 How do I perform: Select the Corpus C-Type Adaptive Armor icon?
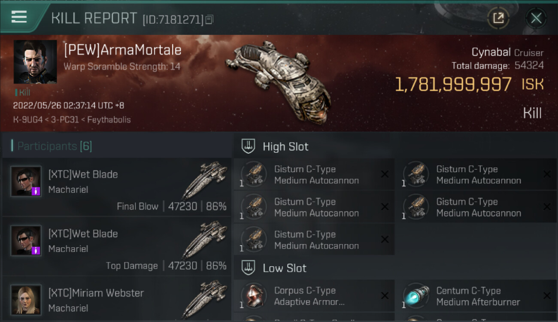(x=253, y=296)
